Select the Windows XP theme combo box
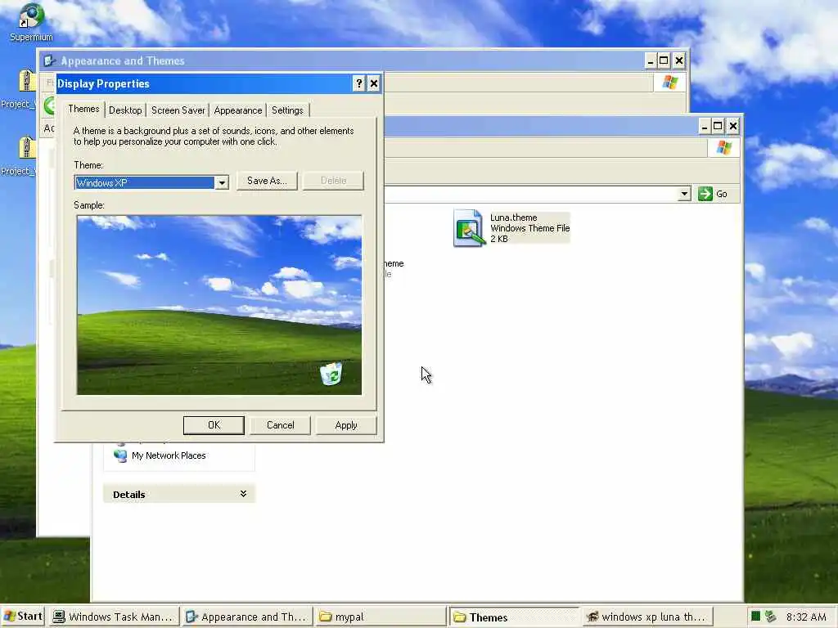 coord(151,182)
